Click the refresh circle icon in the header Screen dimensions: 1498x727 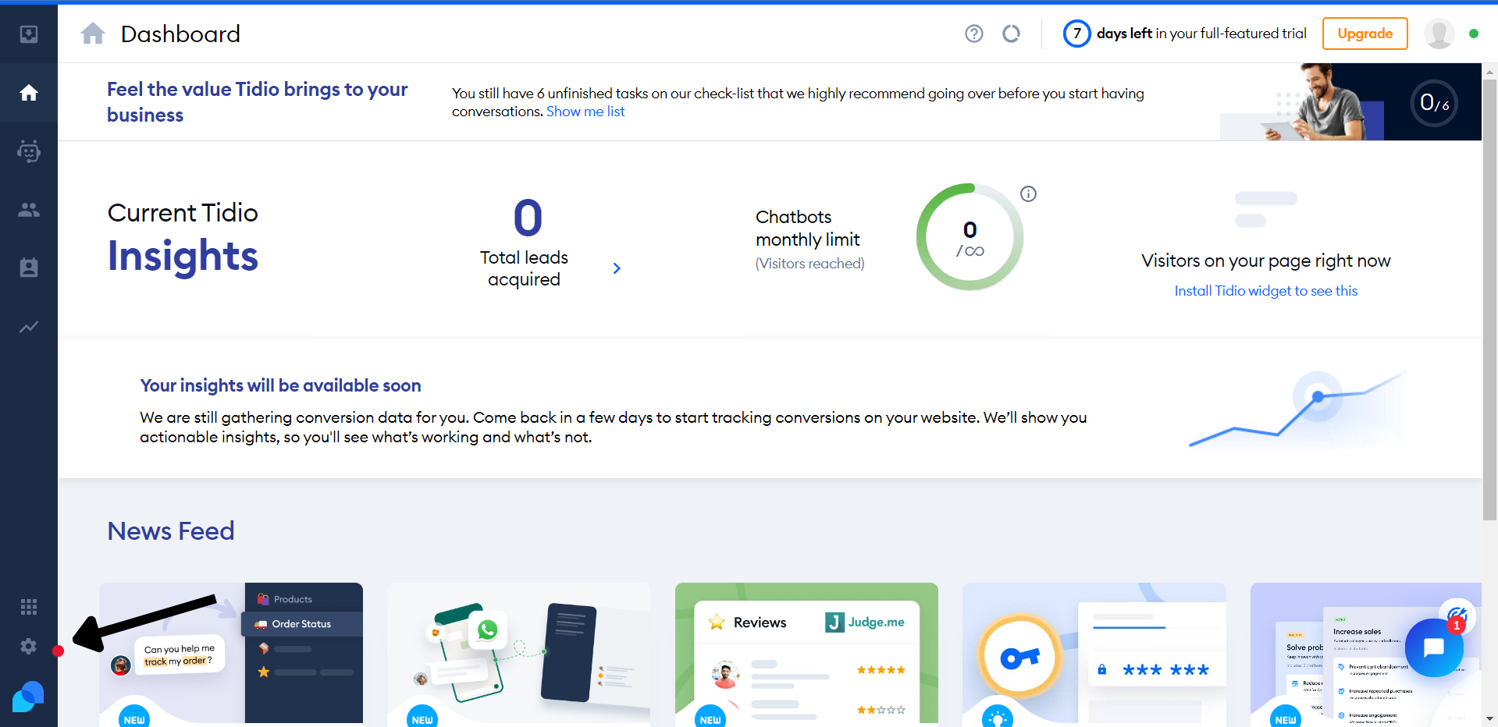pos(1012,34)
